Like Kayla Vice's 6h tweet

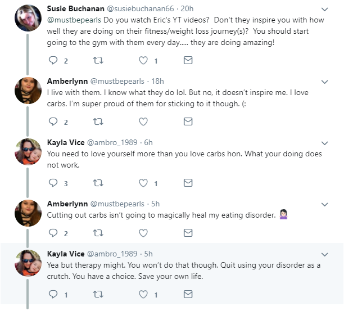click(x=143, y=183)
